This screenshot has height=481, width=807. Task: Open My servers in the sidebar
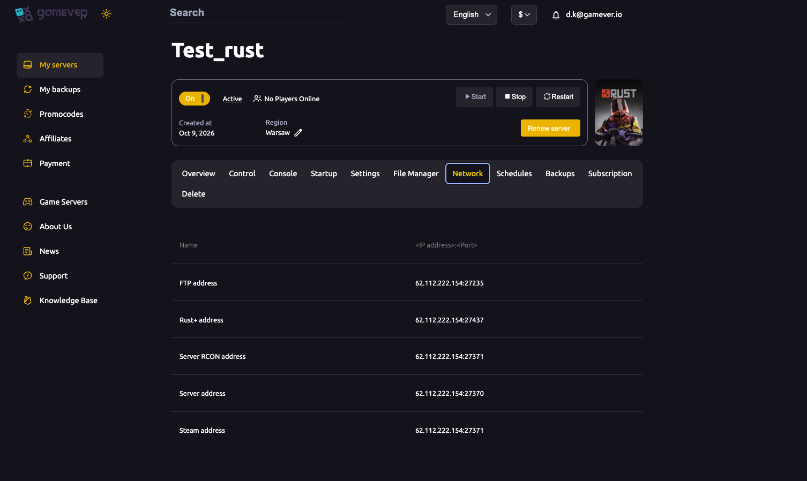point(60,65)
